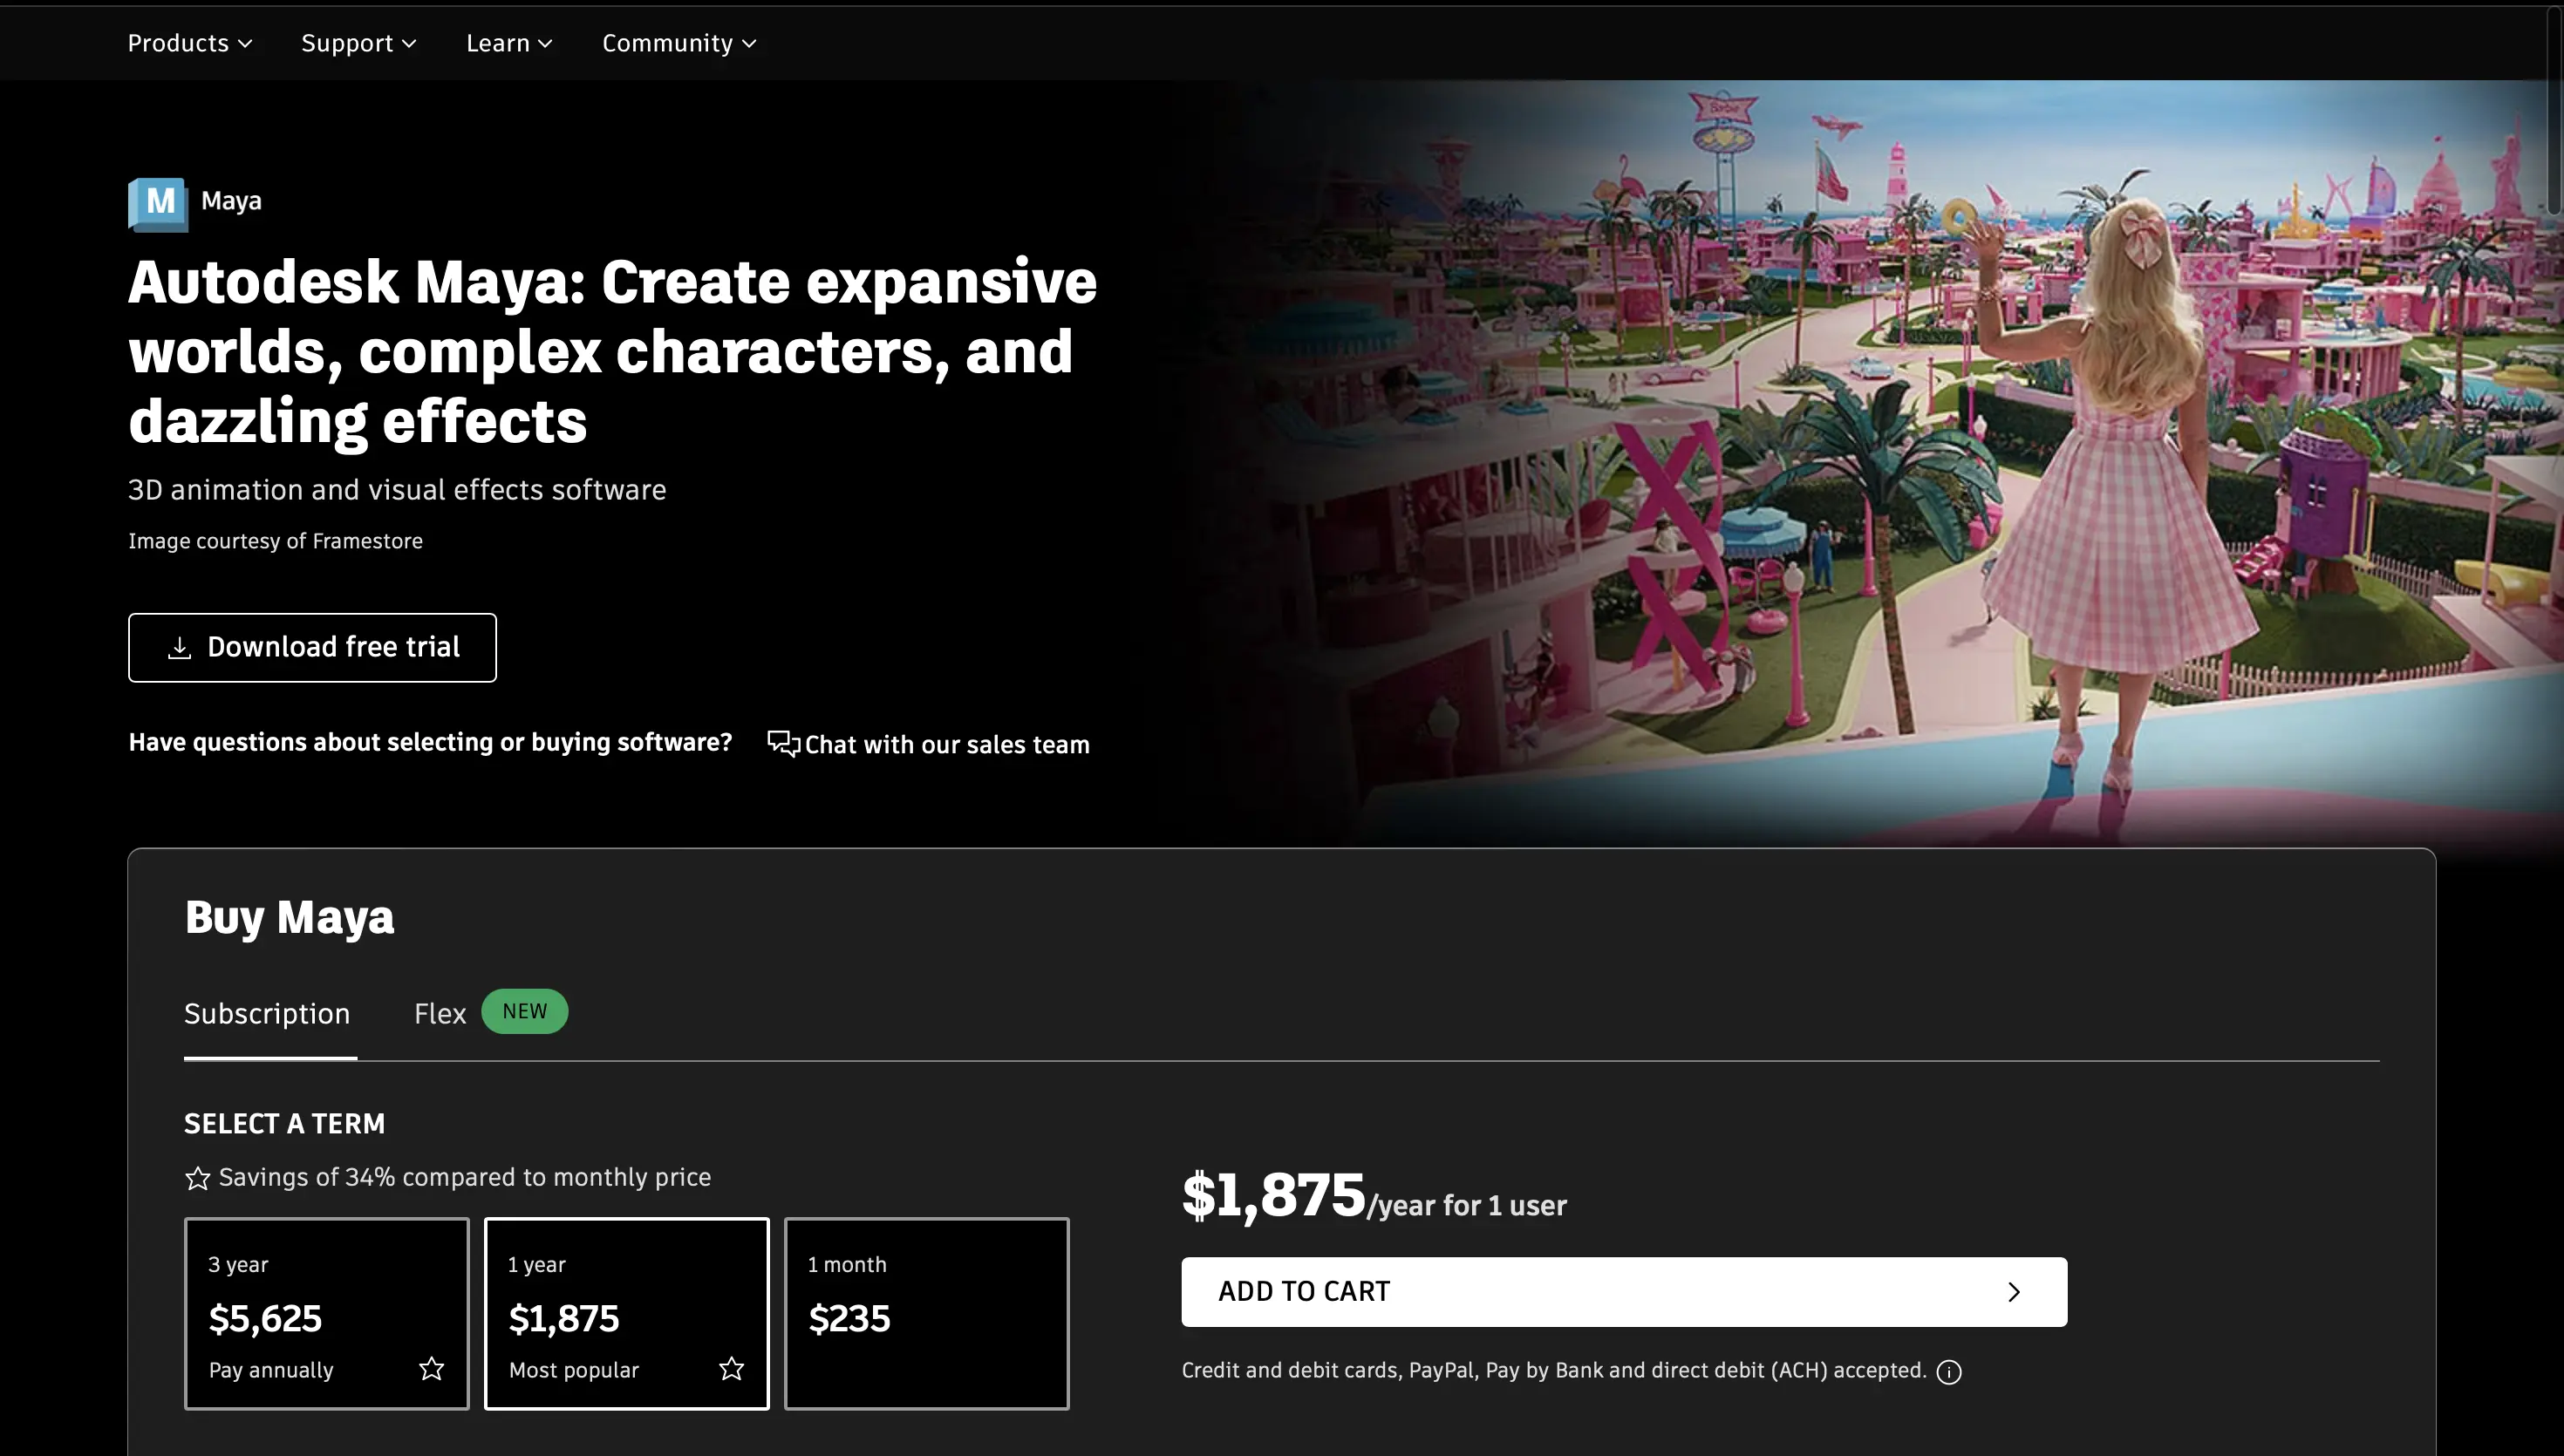This screenshot has width=2564, height=1456.
Task: Click the page vertical scrollbar
Action: (x=2555, y=110)
